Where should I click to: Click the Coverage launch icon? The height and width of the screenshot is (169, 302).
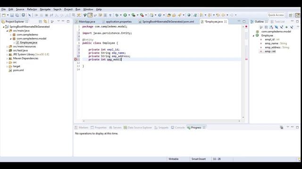tap(134, 15)
